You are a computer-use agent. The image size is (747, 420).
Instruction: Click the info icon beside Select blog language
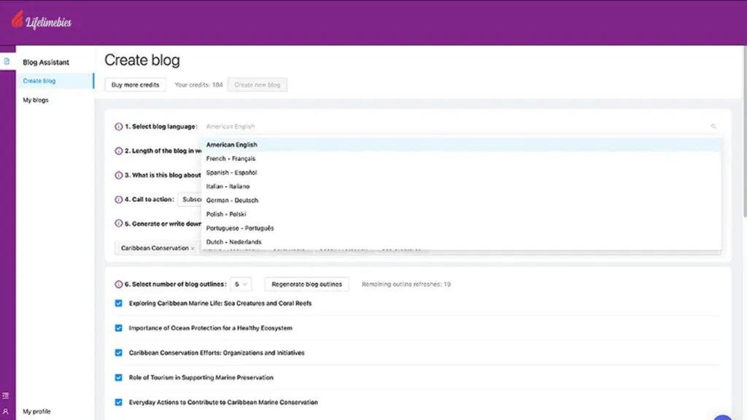119,127
